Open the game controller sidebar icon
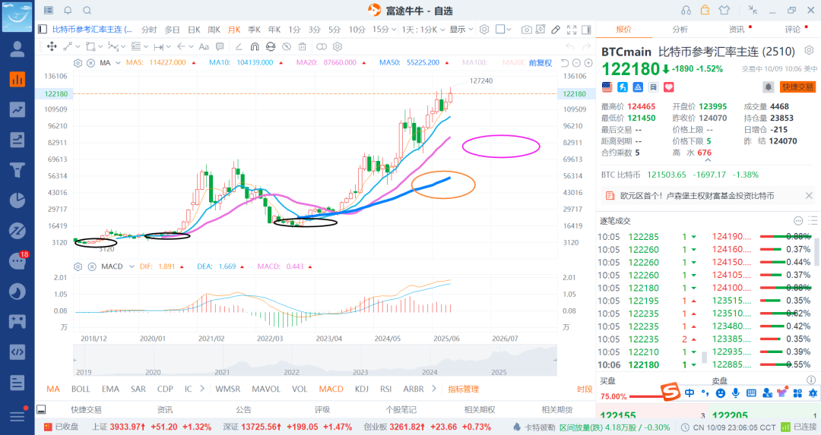This screenshot has height=435, width=821. [x=17, y=321]
